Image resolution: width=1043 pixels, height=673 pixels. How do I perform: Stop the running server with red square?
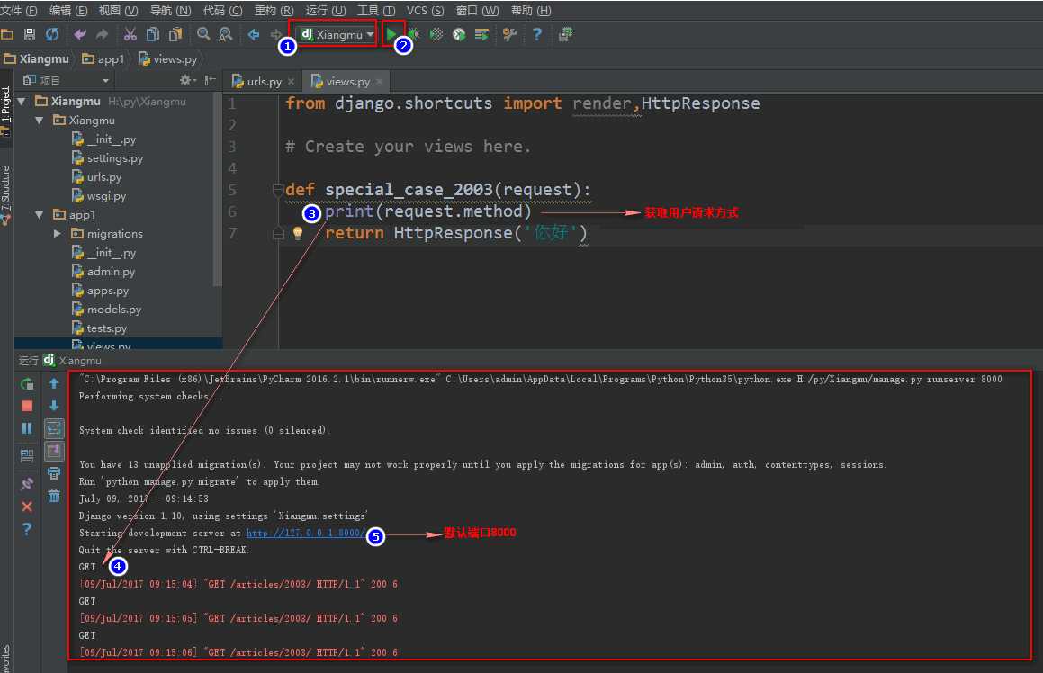click(x=27, y=406)
